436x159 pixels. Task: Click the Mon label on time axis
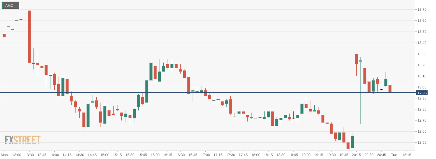tap(4, 155)
